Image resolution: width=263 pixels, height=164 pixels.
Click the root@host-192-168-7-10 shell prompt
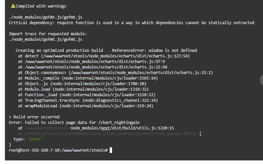[58, 150]
